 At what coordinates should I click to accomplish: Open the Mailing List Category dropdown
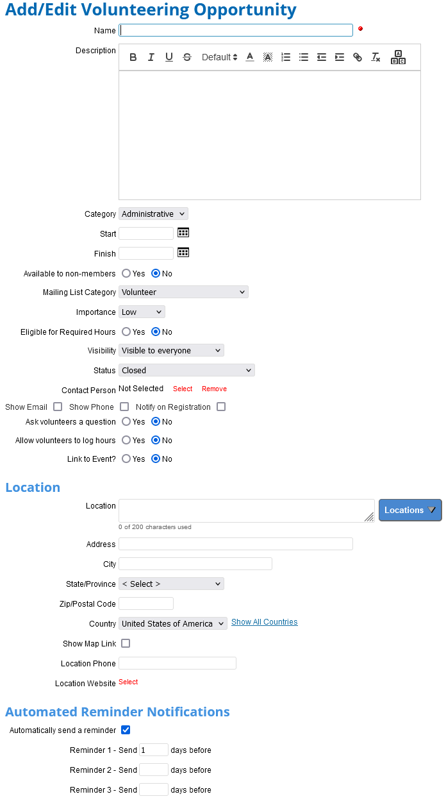184,292
